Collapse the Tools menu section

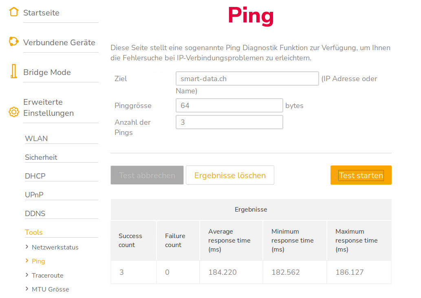34,232
